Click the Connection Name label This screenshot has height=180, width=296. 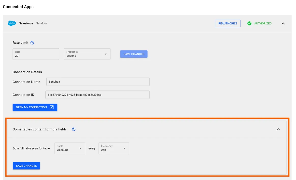(x=26, y=82)
